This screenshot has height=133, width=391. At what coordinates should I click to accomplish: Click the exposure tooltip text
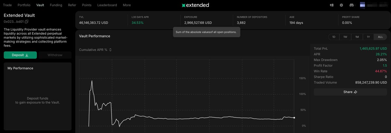pyautogui.click(x=206, y=32)
